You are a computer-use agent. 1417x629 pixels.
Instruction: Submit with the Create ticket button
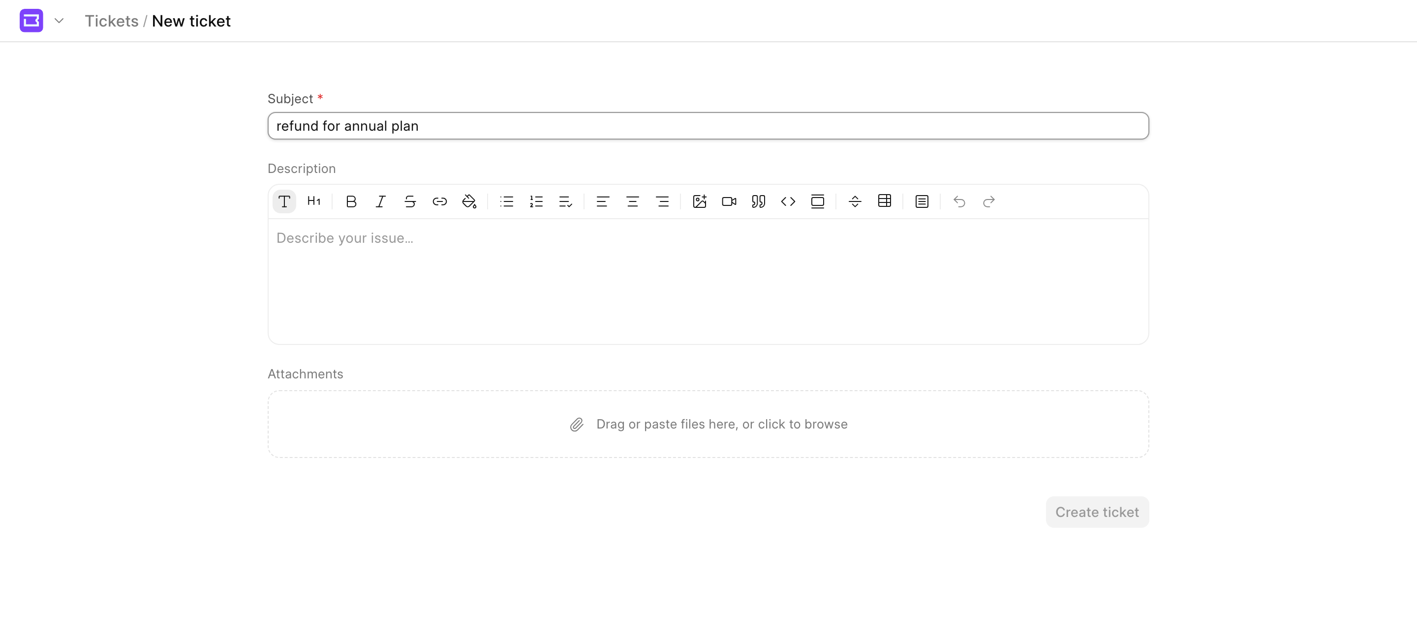[x=1097, y=512]
